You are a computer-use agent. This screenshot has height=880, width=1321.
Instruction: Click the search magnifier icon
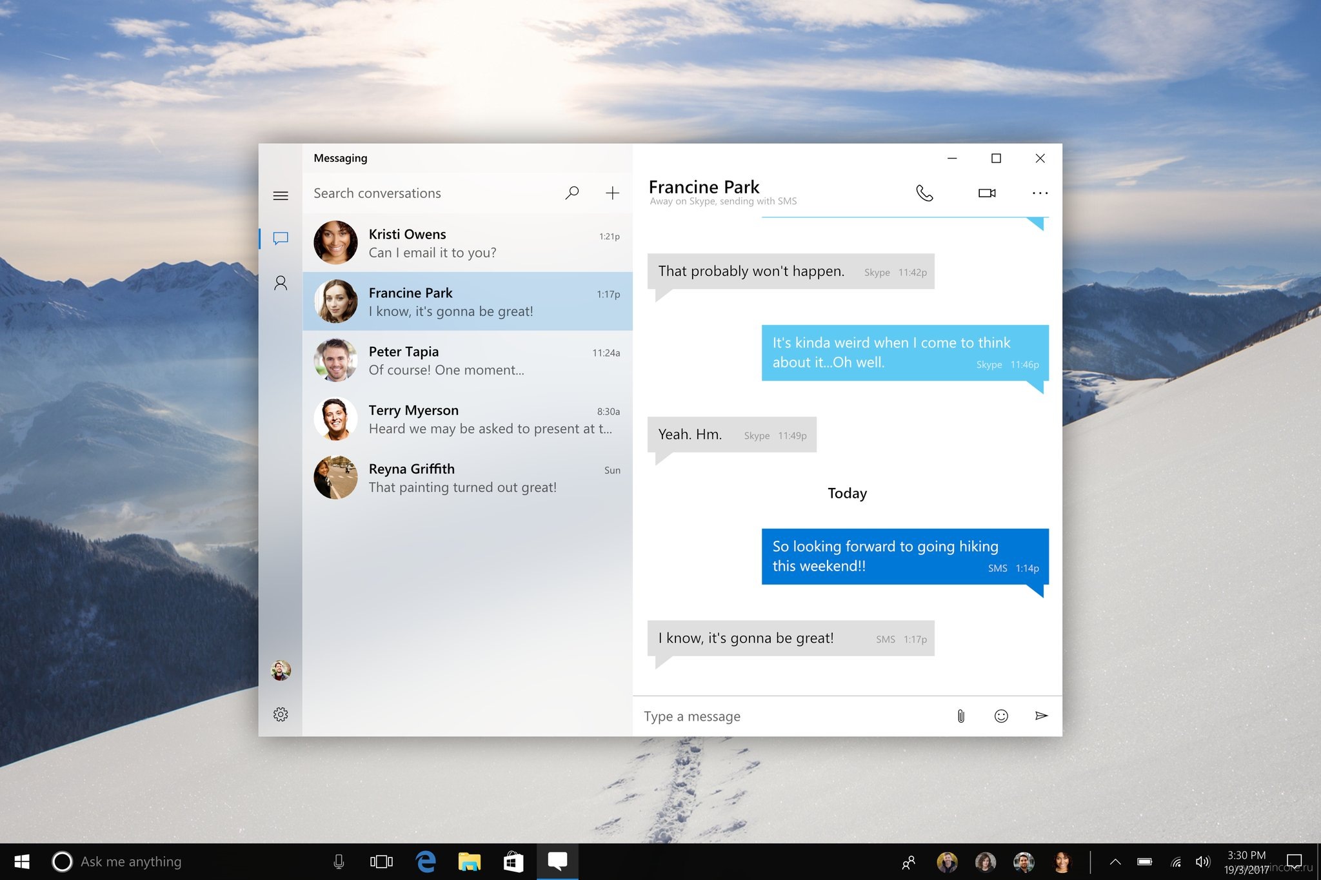tap(572, 193)
